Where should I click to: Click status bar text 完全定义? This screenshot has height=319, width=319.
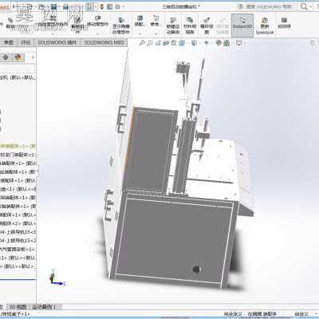233,314
